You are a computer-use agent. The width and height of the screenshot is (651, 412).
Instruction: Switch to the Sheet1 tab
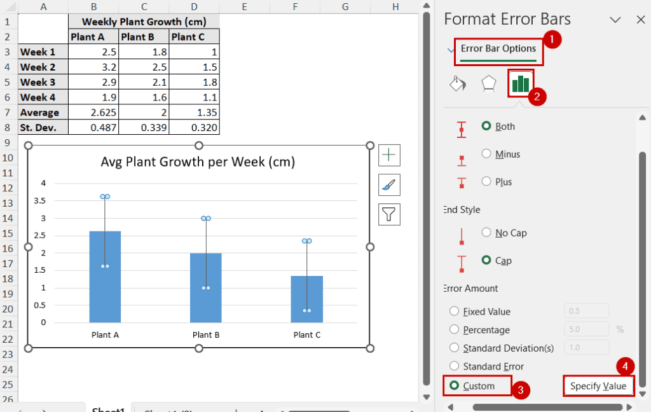point(108,408)
